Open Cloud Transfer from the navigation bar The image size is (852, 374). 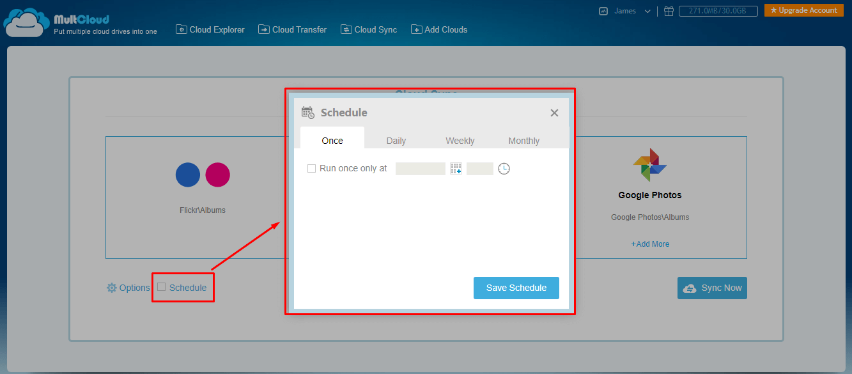(292, 29)
